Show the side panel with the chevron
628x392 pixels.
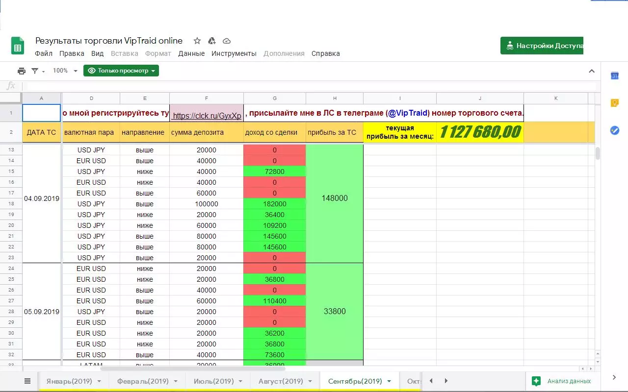pyautogui.click(x=614, y=377)
